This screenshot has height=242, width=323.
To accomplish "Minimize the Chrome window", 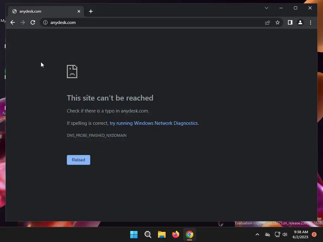I will (281, 8).
